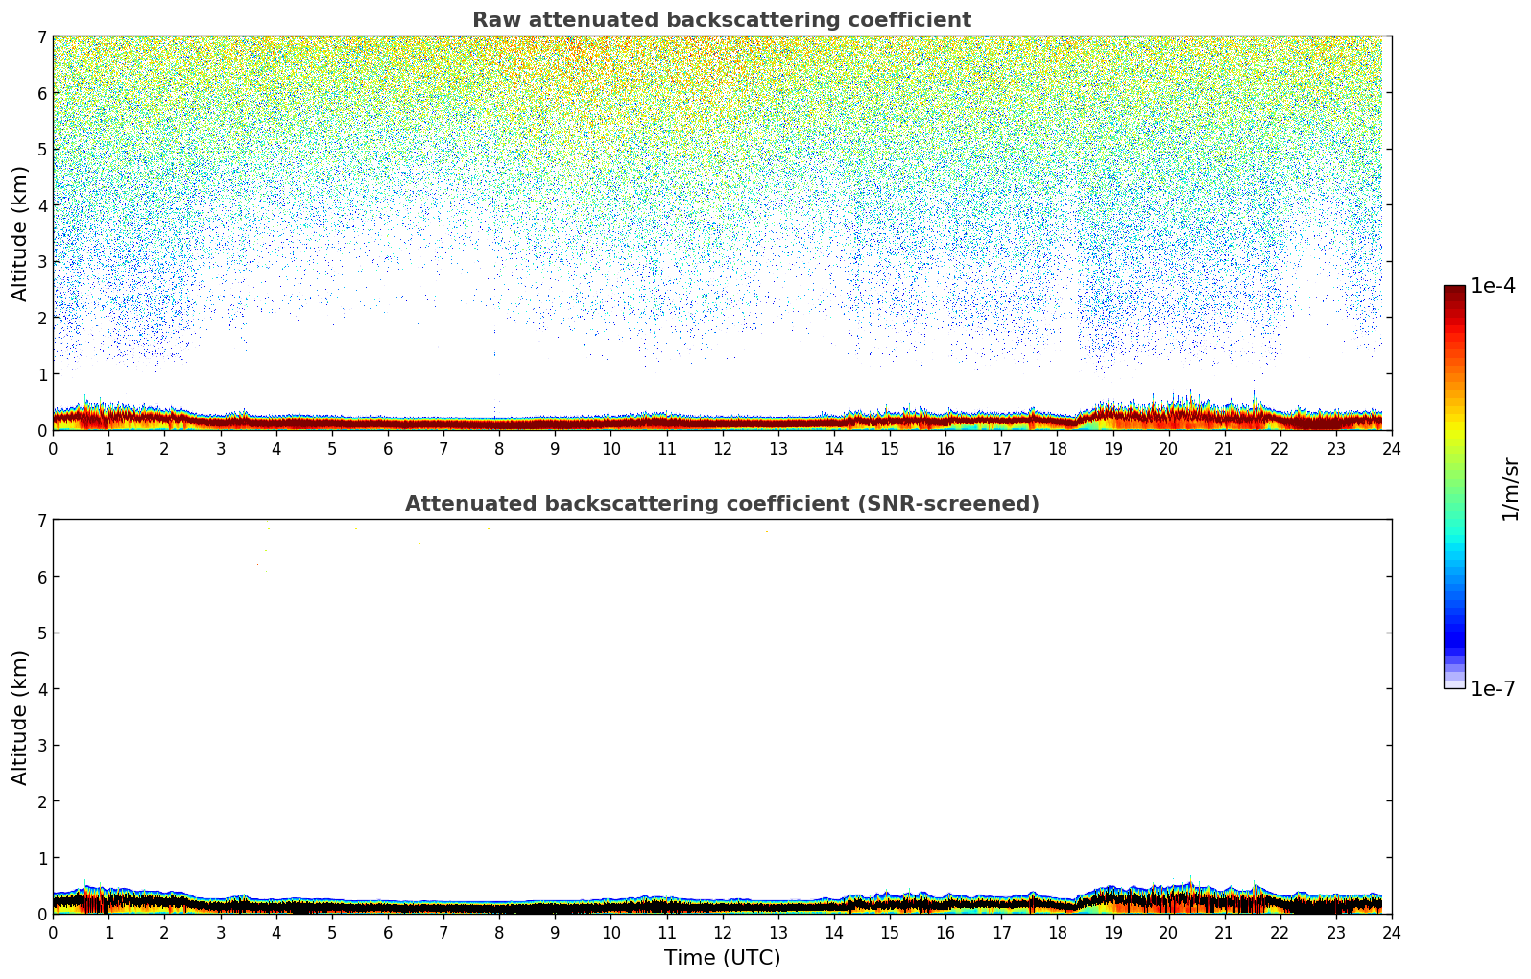Click the "Time (UTC)" x-axis label

(x=722, y=958)
